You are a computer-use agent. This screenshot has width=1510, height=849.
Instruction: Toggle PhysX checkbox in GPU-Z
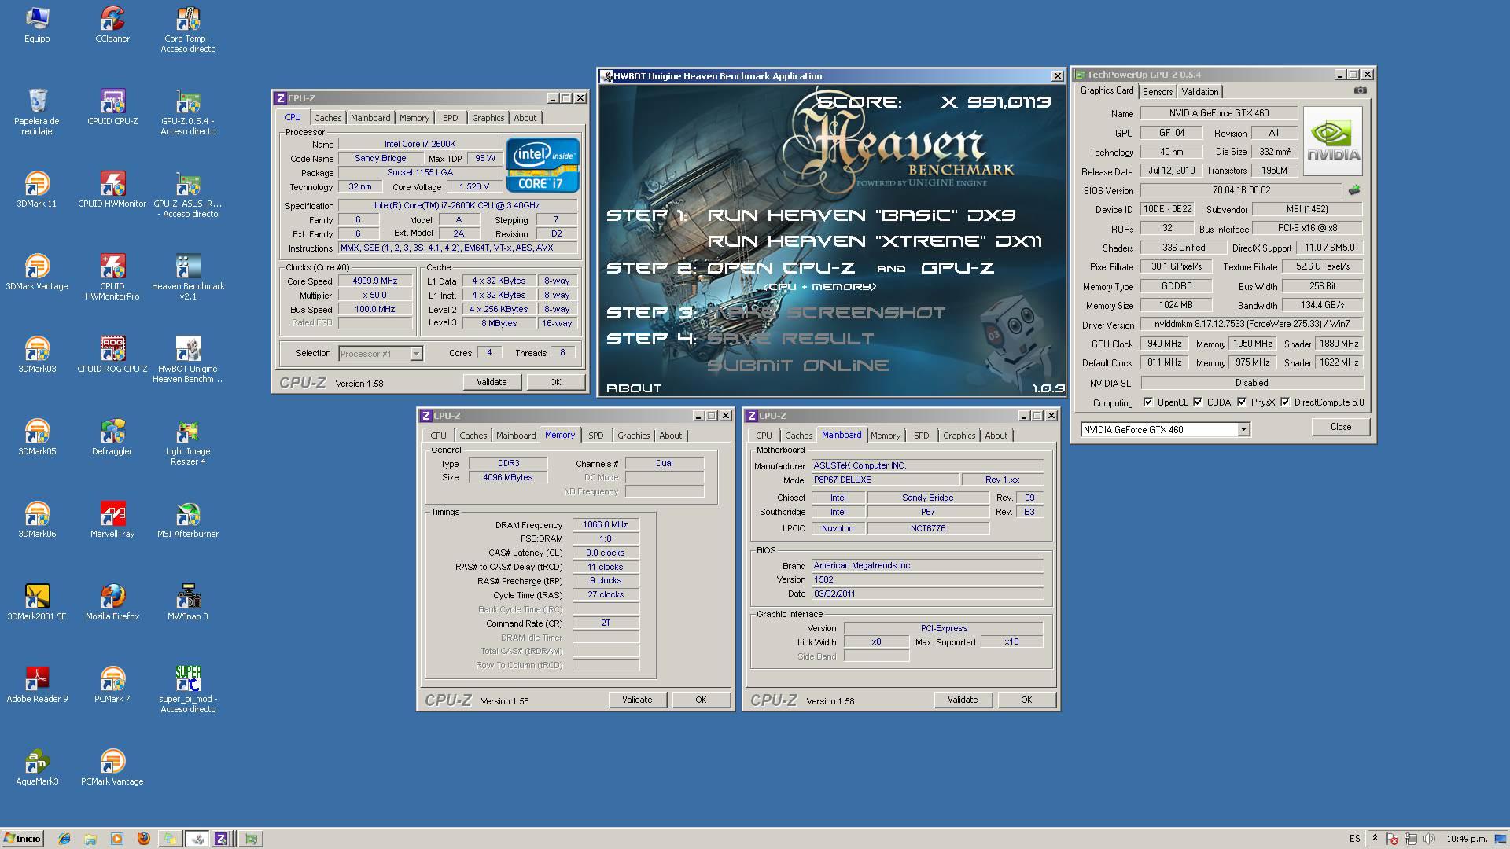[1242, 402]
